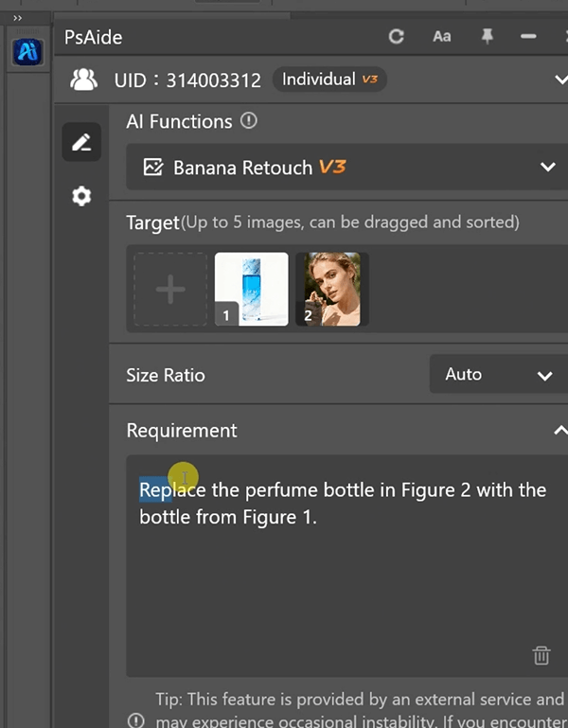Select target image 1, the perfume bottle
Image resolution: width=568 pixels, height=728 pixels.
[x=252, y=290]
